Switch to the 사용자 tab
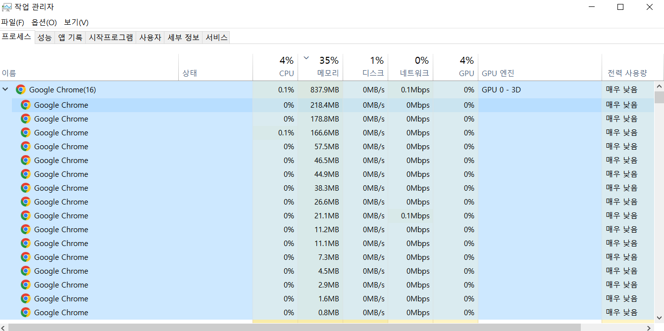 151,38
